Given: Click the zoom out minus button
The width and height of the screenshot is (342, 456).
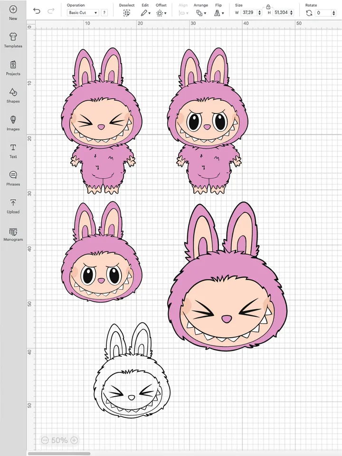Looking at the screenshot, I should point(45,440).
